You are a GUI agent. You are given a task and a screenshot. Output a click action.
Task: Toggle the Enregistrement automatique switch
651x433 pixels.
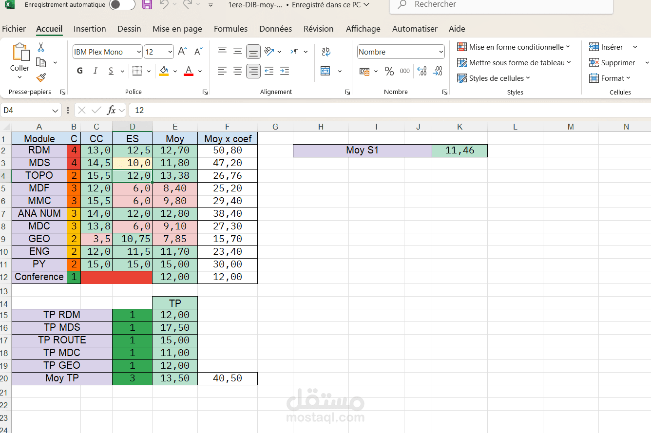[122, 5]
